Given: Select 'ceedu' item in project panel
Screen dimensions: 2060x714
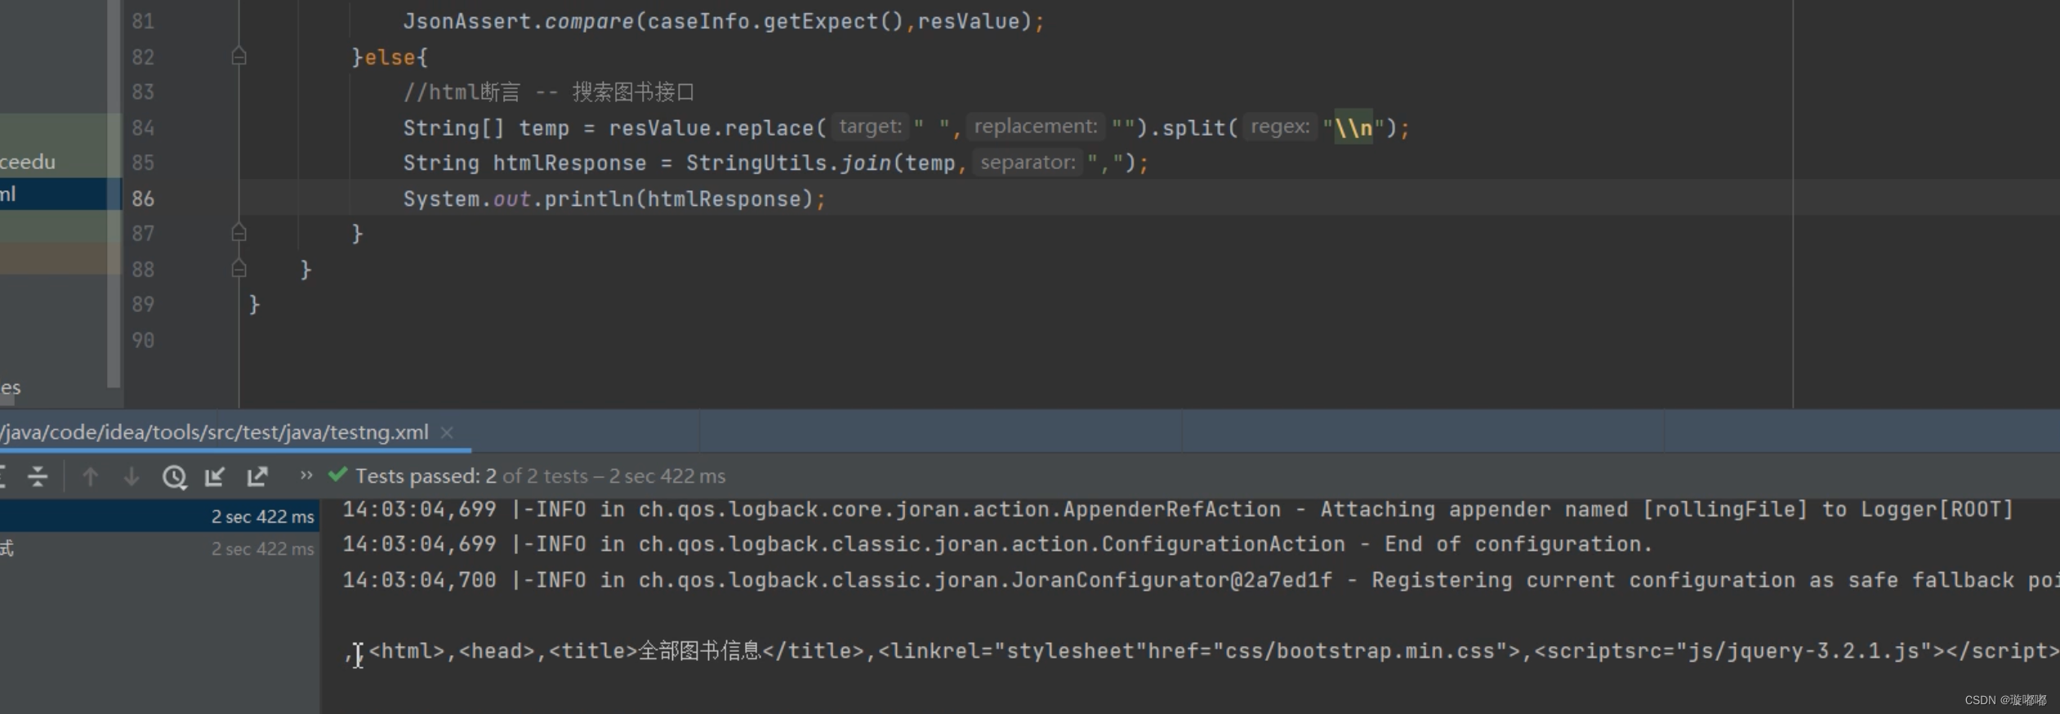Looking at the screenshot, I should 28,162.
